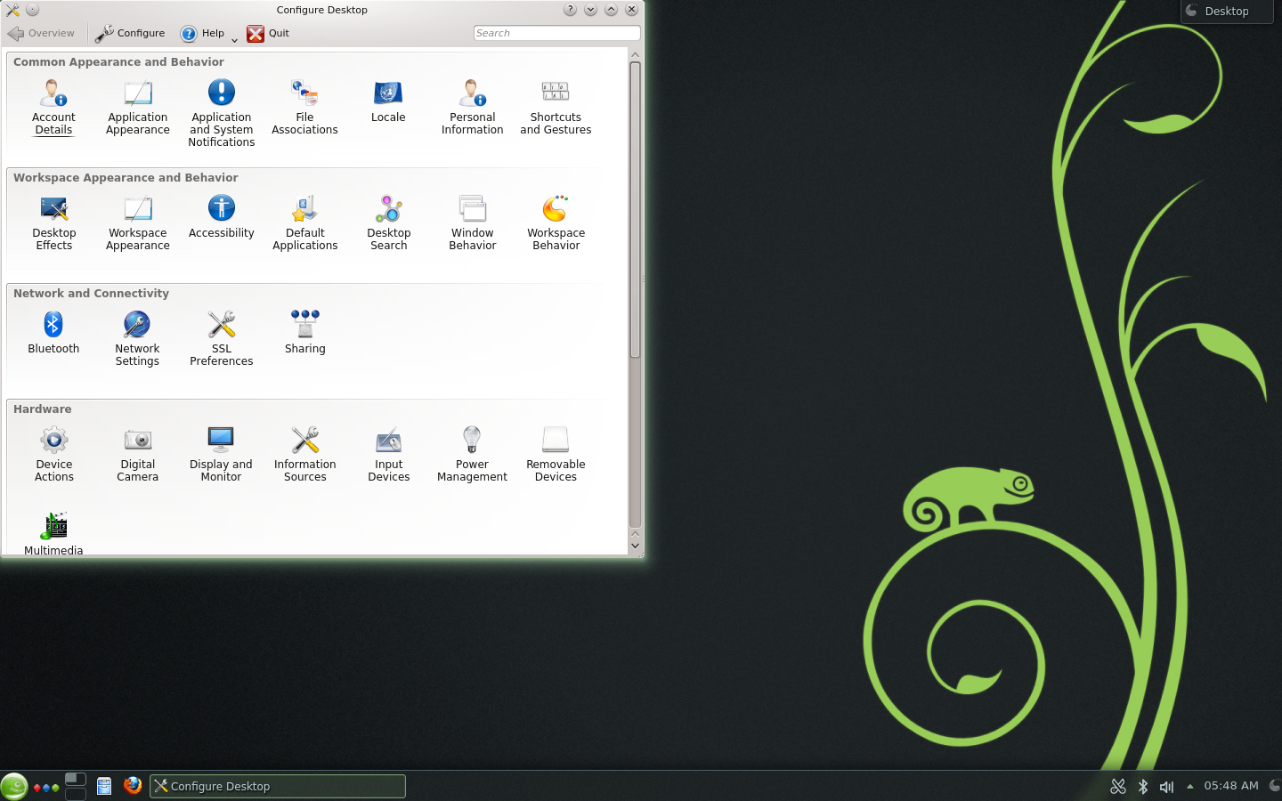1282x801 pixels.
Task: Open Workspace Behavior module
Action: click(556, 222)
